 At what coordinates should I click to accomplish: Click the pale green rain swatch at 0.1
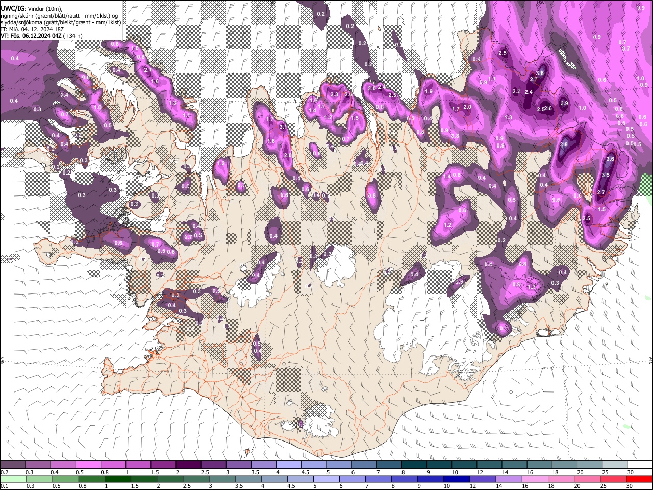13,479
